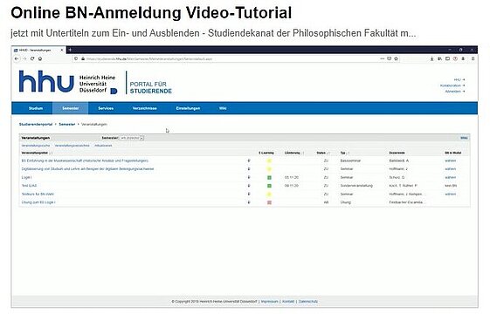The height and width of the screenshot is (314, 490).
Task: Click green E-Learning square for Test ILIAS
Action: click(x=269, y=186)
